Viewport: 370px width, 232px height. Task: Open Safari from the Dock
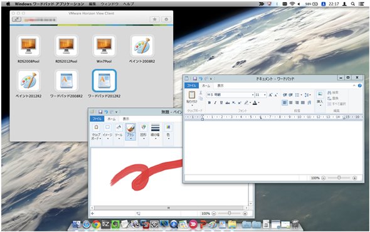(x=87, y=224)
